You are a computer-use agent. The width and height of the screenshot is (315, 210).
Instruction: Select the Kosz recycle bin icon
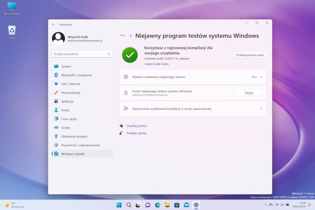12,32
